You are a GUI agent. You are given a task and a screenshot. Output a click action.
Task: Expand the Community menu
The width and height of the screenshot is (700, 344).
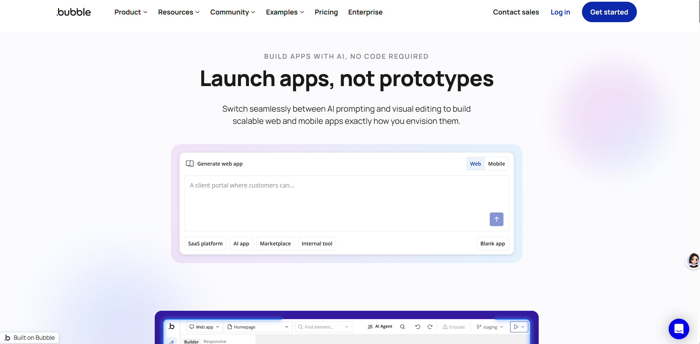(x=233, y=12)
